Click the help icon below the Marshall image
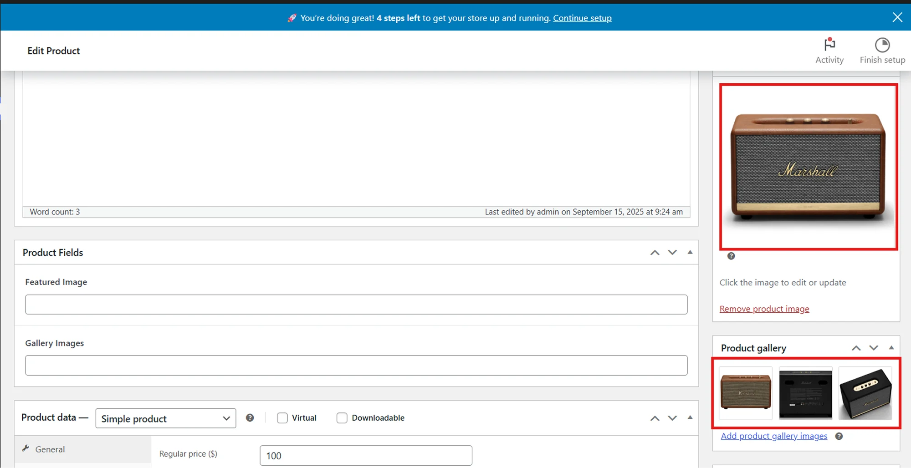911x468 pixels. click(731, 256)
